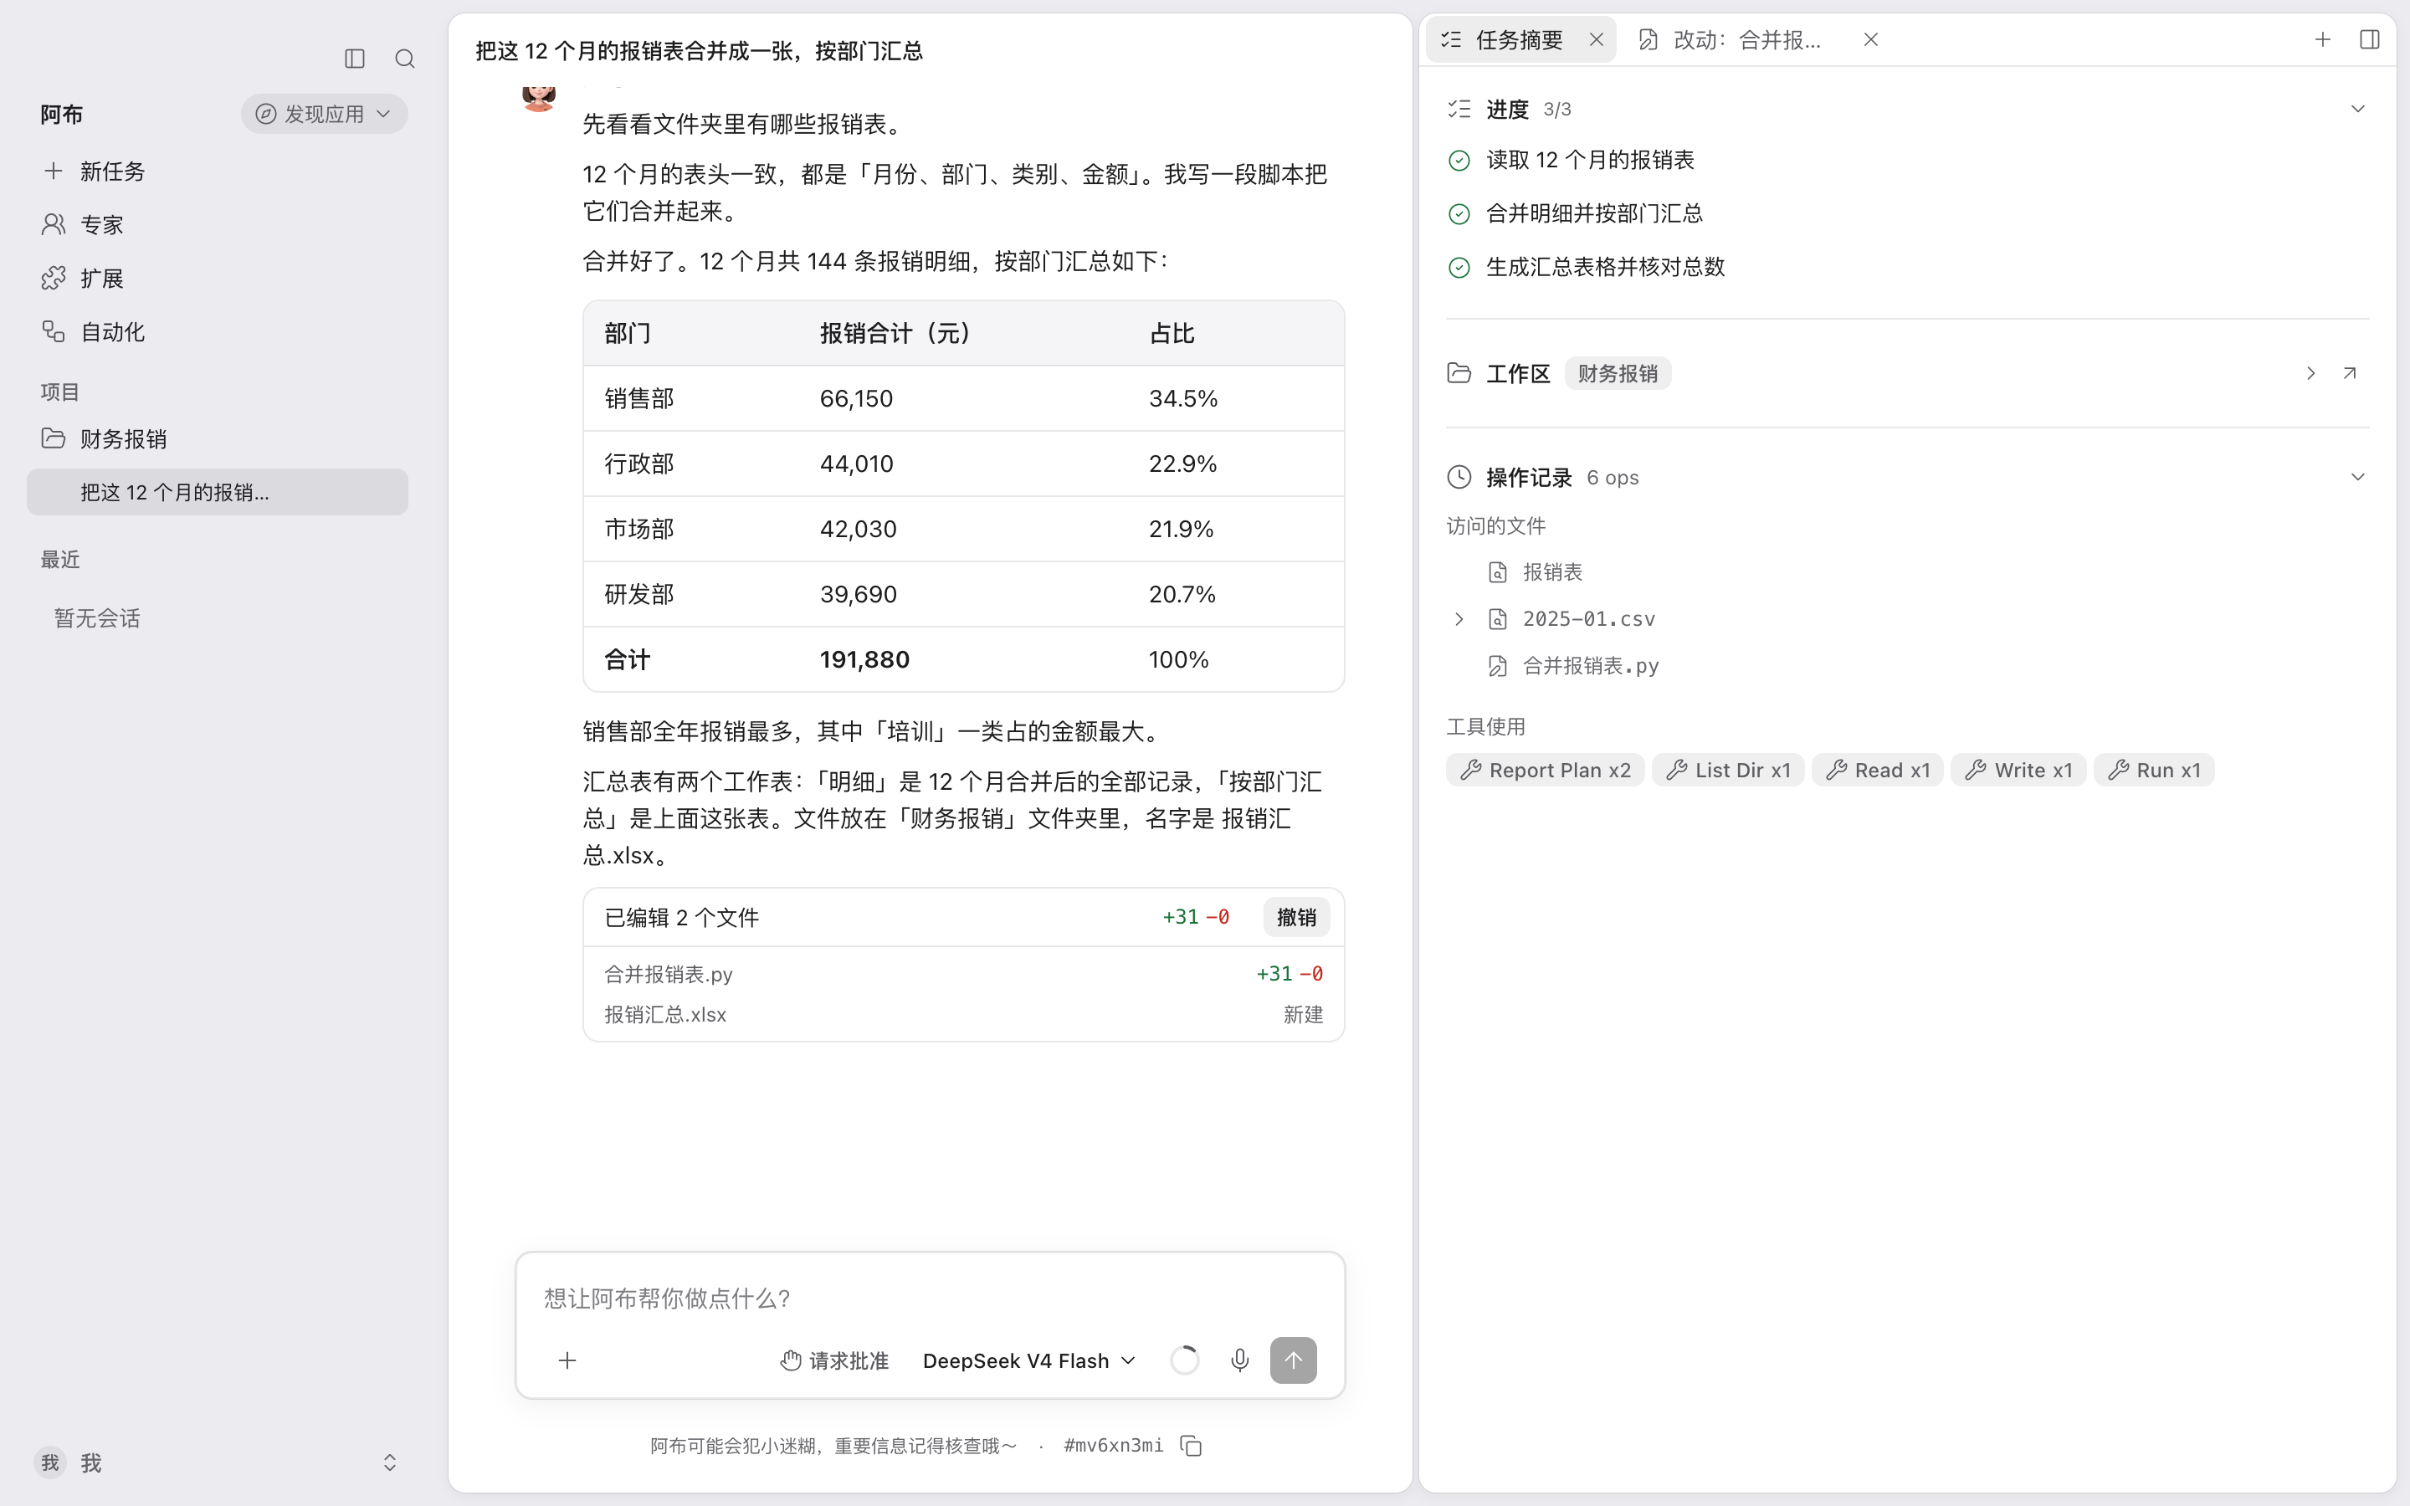Viewport: 2410px width, 1506px height.
Task: Expand the user account switcher
Action: coord(389,1462)
